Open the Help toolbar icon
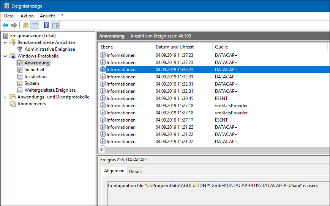This screenshot has width=330, height=206. 46,25
